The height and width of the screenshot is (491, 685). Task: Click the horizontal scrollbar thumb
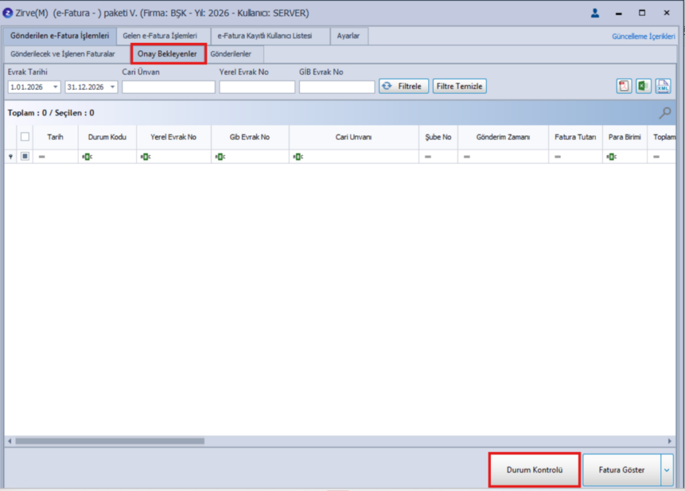tap(110, 441)
